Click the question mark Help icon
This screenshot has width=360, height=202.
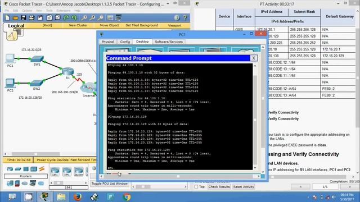[x=185, y=17]
